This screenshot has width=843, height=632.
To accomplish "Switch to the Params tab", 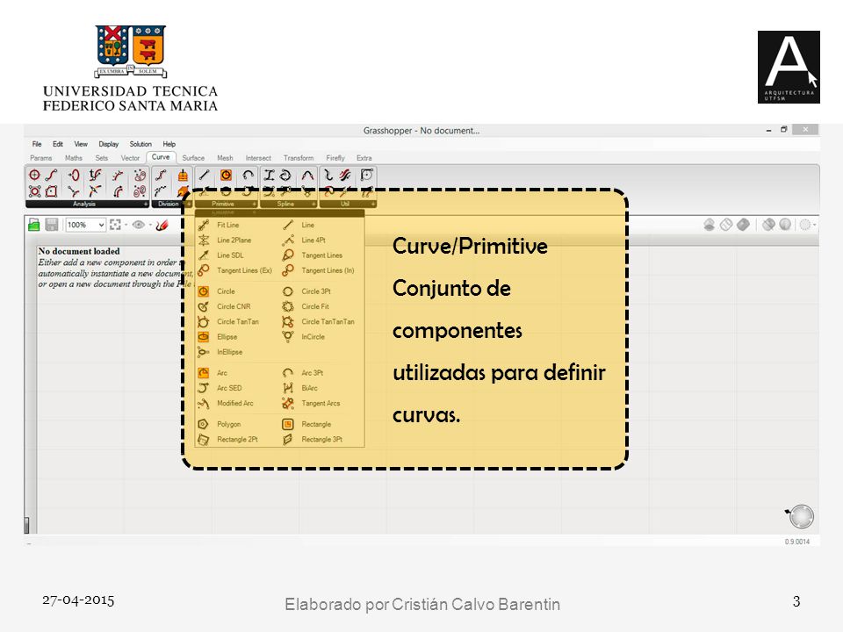I will pos(41,158).
